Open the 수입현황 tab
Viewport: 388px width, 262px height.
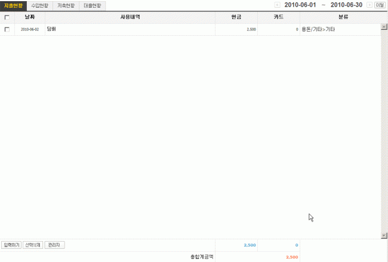[40, 6]
